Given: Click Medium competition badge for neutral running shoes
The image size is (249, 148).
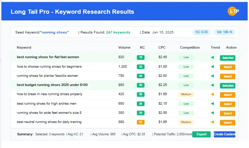Looking at the screenshot, I should click(x=186, y=122).
